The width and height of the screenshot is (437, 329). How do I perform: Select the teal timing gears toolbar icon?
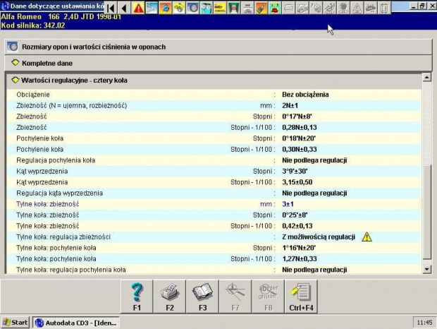pyautogui.click(x=207, y=8)
